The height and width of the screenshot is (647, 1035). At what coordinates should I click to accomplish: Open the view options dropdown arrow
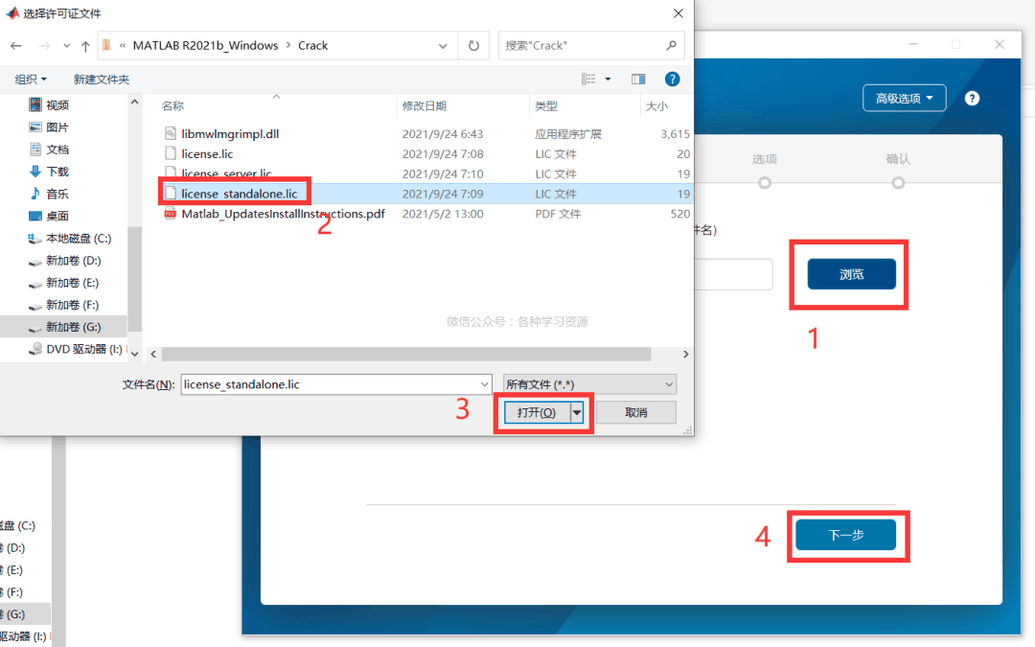pos(608,80)
